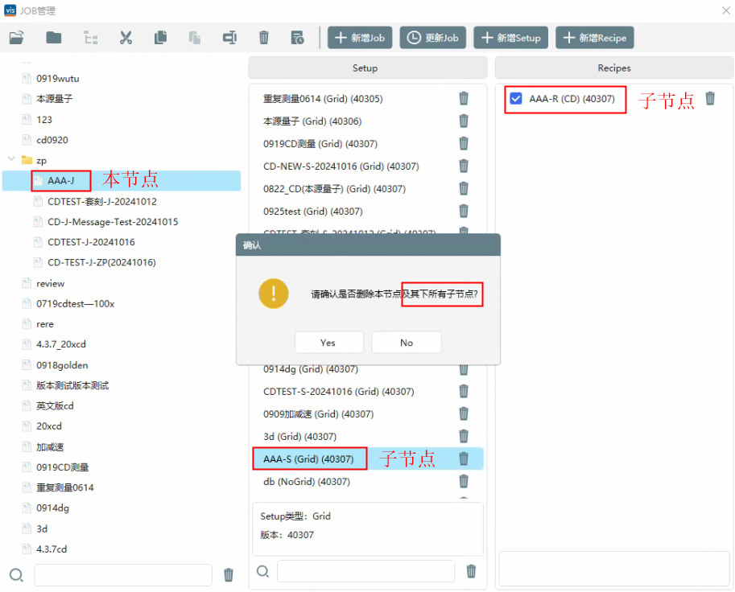Select job CD-TEST-J-ZP(20241016)
The height and width of the screenshot is (592, 735).
[101, 262]
